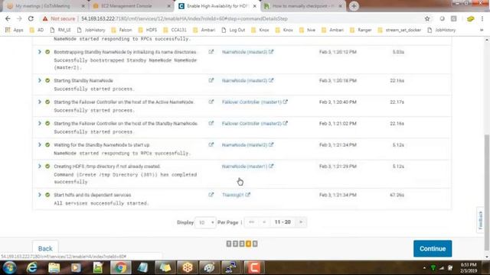Select the Chrome taskbar icon
Viewport: 490px width, 275px height.
120,267
